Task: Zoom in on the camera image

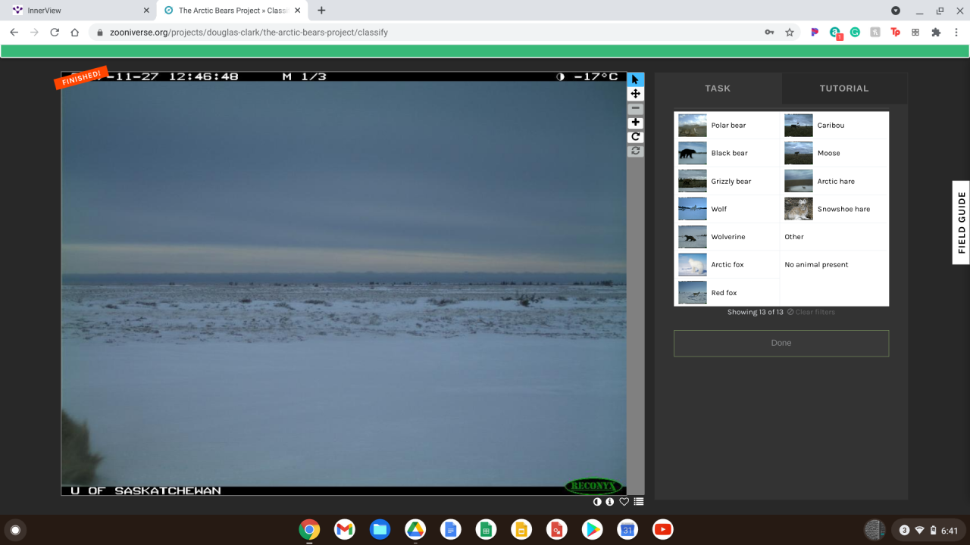Action: [635, 123]
